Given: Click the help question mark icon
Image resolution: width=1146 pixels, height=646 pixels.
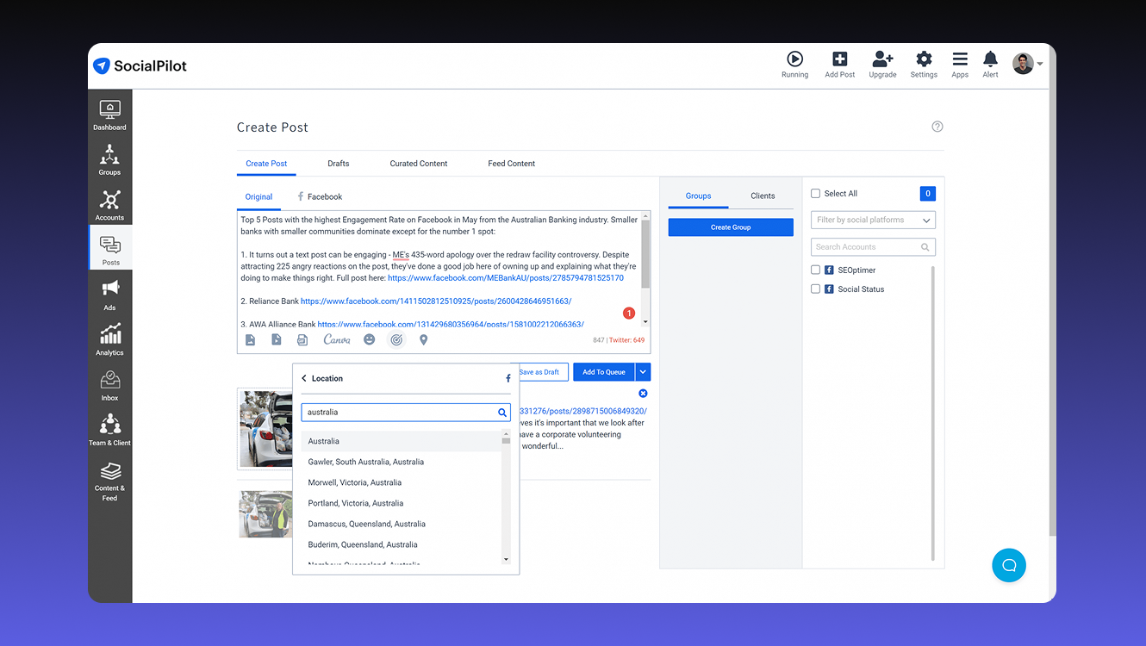Looking at the screenshot, I should click(937, 127).
